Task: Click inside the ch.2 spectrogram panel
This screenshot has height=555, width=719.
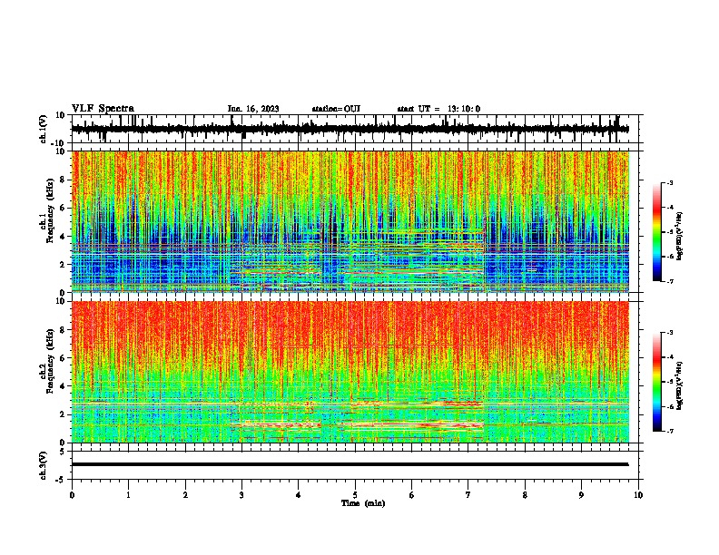Action: (350, 372)
